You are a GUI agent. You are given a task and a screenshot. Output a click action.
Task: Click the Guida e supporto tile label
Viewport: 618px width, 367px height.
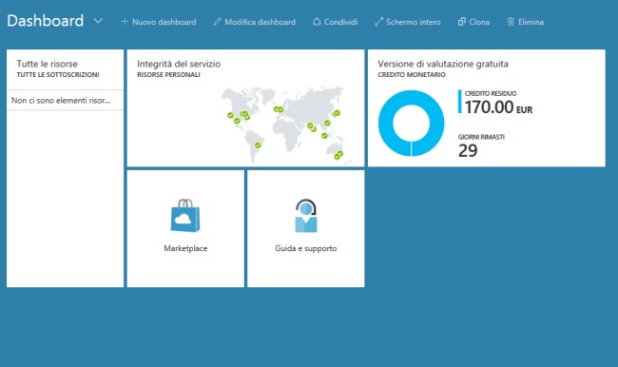306,248
